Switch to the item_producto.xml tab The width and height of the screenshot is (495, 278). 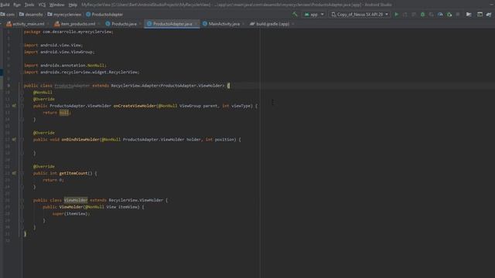pos(77,24)
